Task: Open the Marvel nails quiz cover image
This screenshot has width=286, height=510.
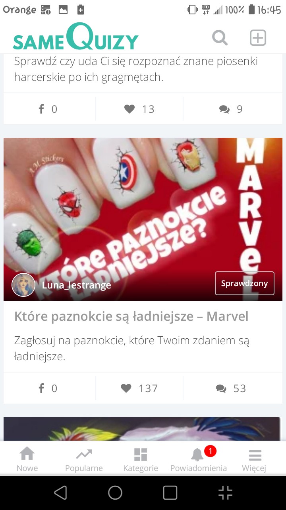Action: pos(143,219)
